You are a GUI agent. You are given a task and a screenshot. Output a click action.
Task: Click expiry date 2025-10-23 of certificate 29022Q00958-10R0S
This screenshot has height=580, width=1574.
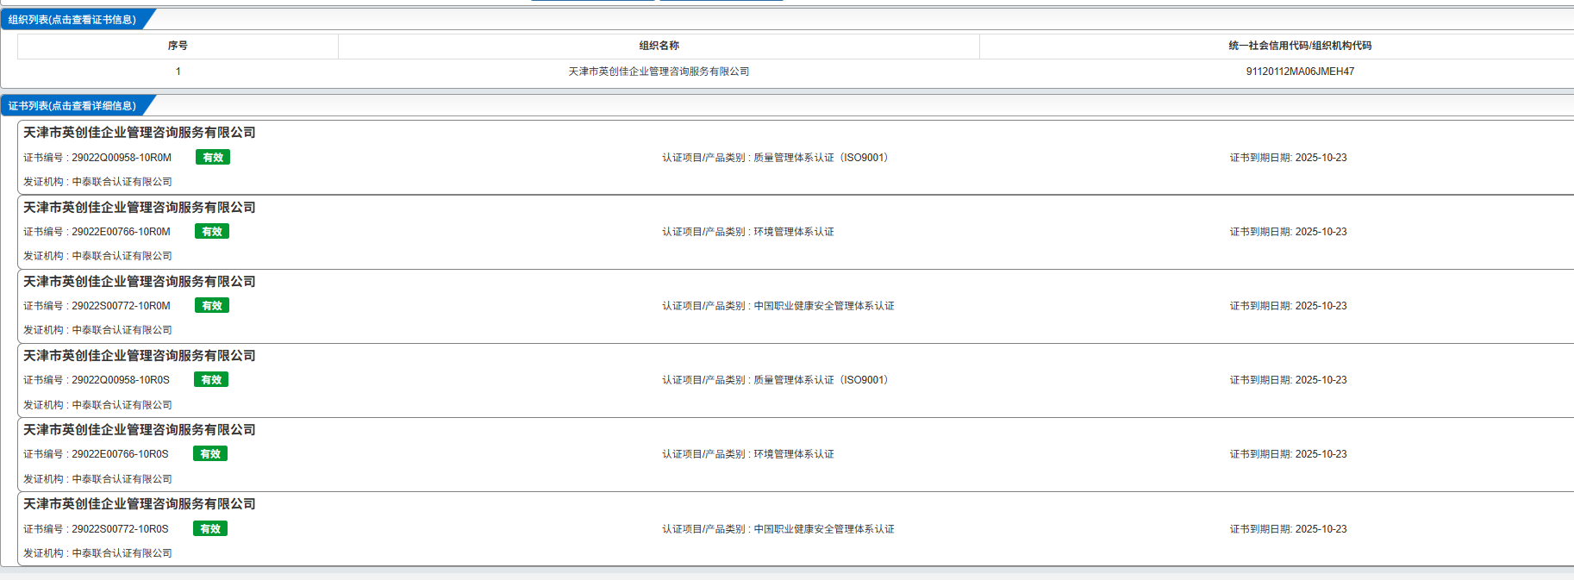tap(1321, 380)
